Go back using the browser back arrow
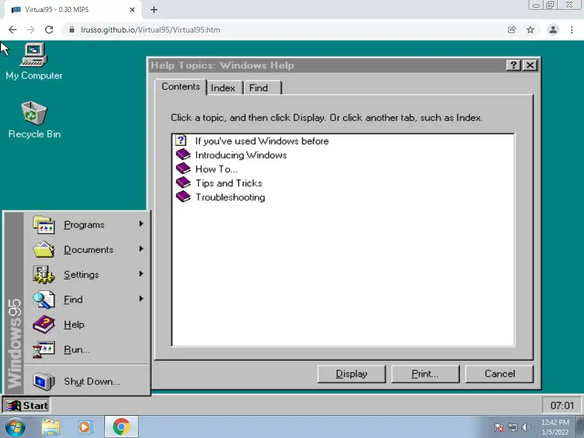The height and width of the screenshot is (438, 584). tap(13, 30)
